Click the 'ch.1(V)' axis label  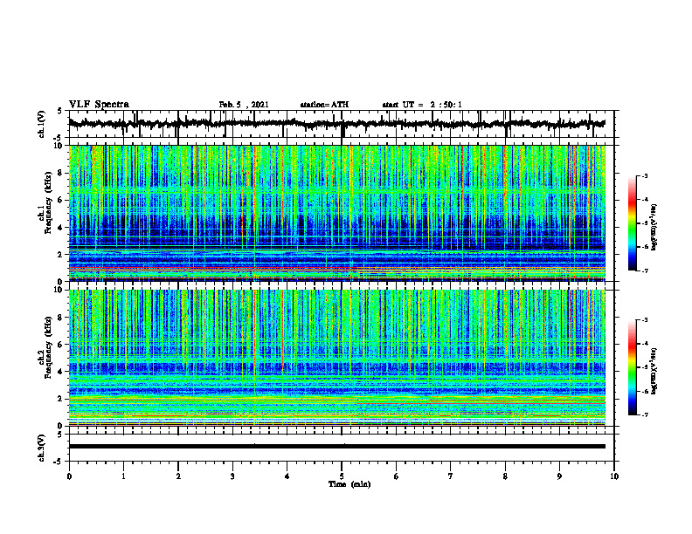pyautogui.click(x=41, y=124)
